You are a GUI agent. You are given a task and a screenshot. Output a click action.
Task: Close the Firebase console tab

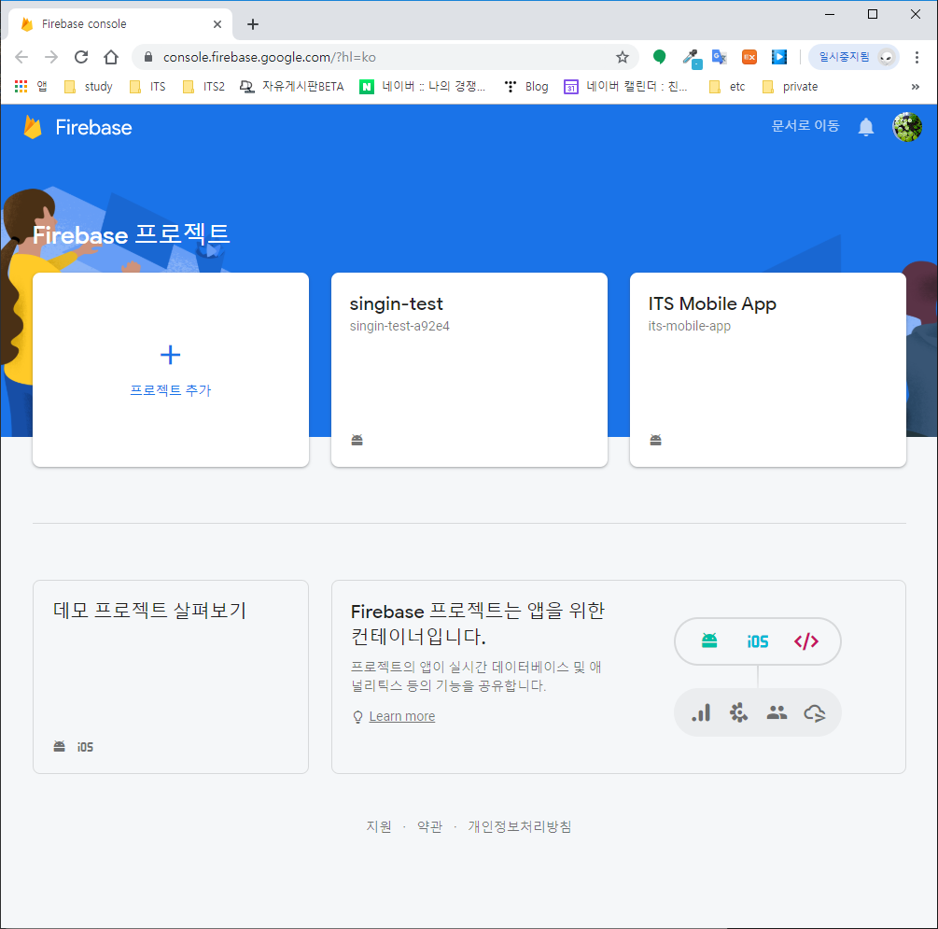217,24
